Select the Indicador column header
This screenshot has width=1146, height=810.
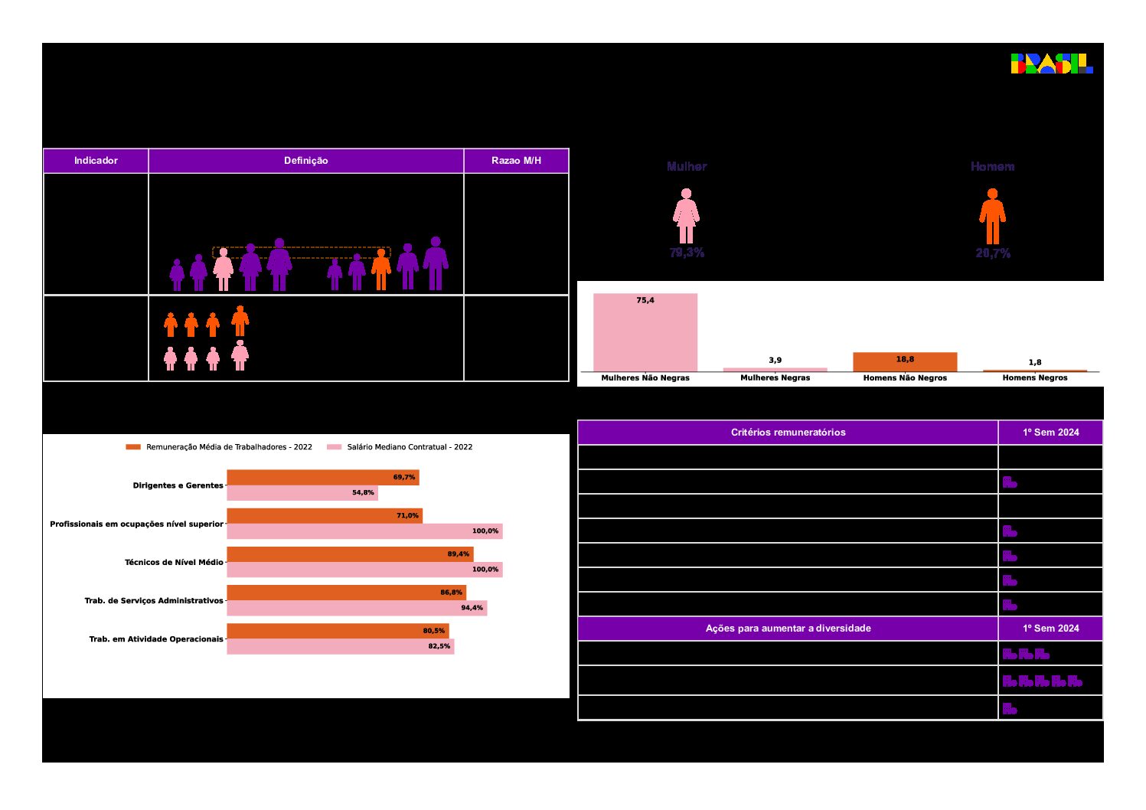pyautogui.click(x=96, y=161)
